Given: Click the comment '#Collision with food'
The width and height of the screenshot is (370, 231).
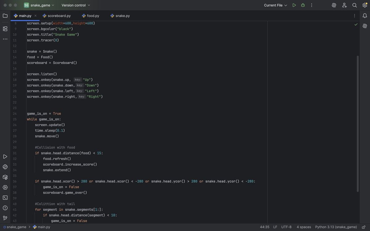Looking at the screenshot, I should pyautogui.click(x=55, y=148).
